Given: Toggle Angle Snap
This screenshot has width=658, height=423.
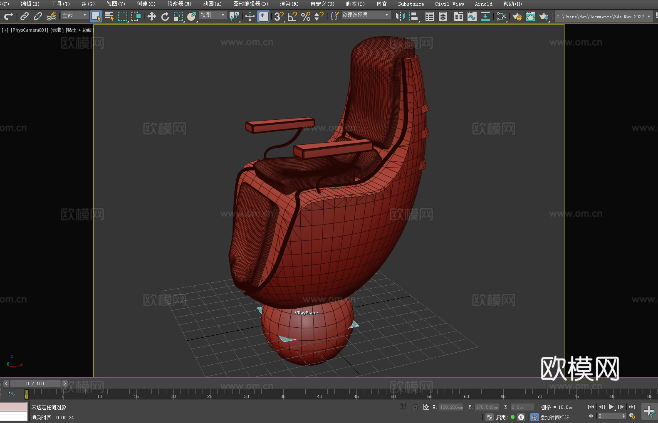Looking at the screenshot, I should (x=292, y=16).
